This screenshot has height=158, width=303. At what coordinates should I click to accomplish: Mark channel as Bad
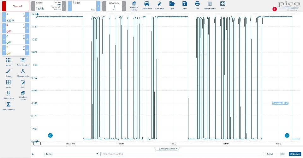pos(282,154)
